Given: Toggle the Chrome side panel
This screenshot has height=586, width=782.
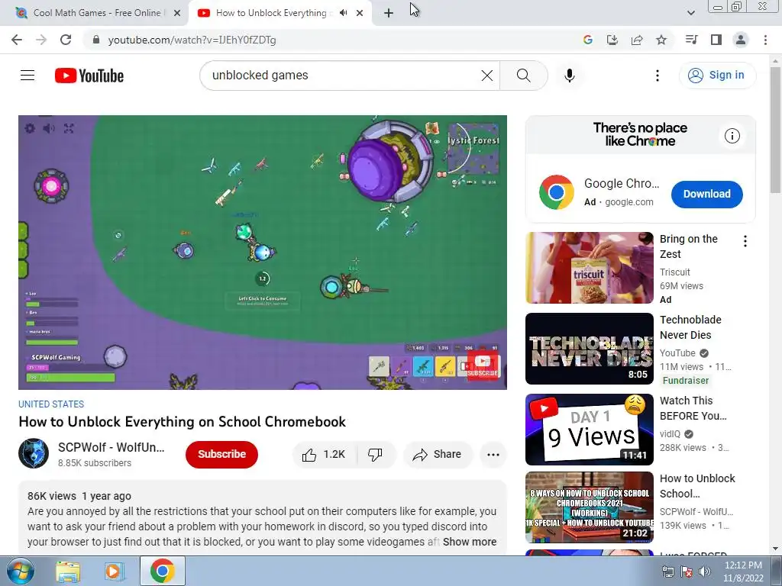Looking at the screenshot, I should point(716,40).
